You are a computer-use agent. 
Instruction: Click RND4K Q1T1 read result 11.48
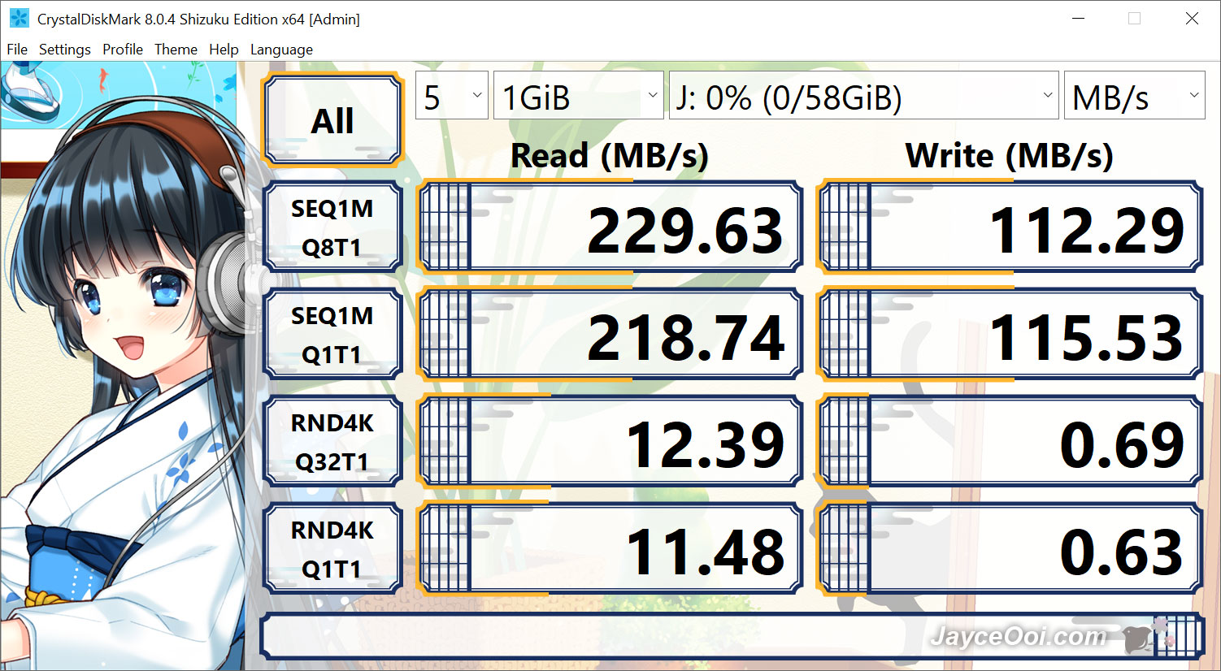[x=610, y=549]
